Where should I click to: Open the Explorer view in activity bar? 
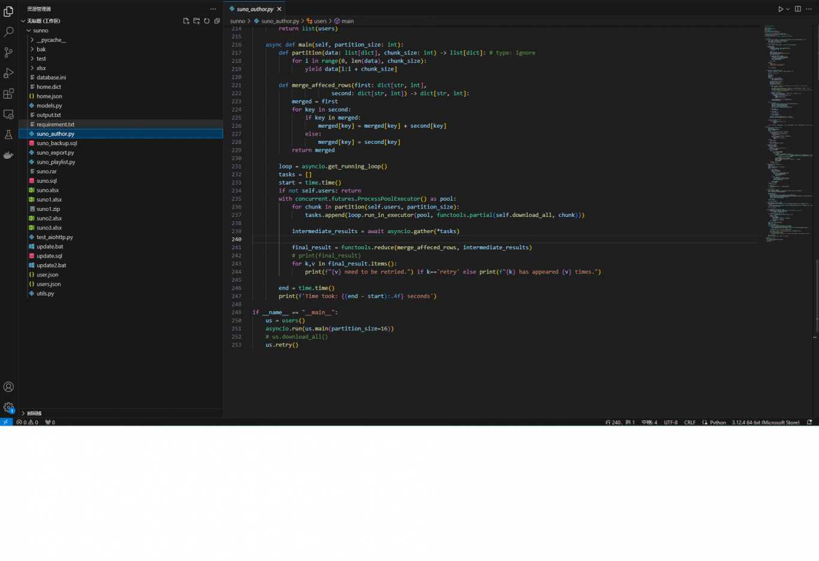[8, 11]
